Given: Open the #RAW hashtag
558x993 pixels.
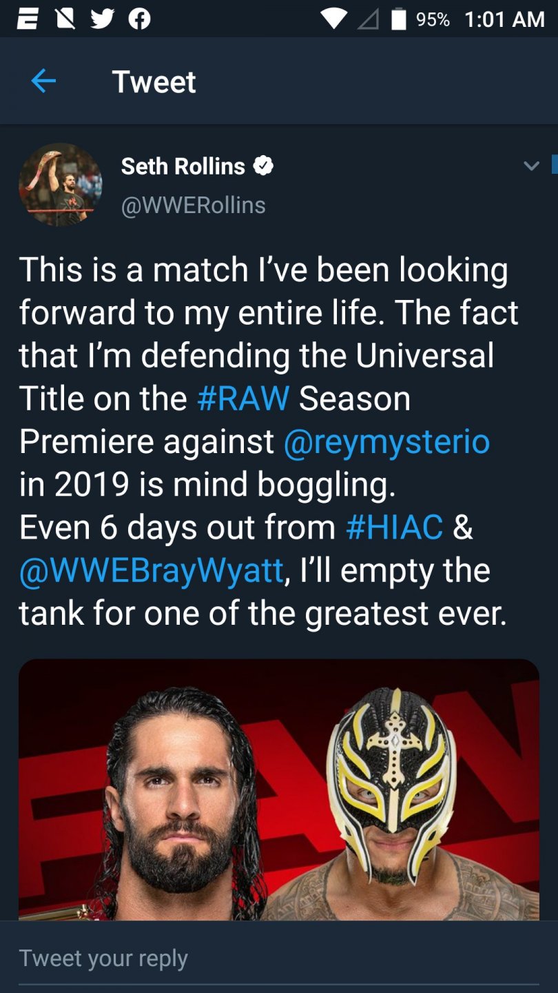Looking at the screenshot, I should click(x=243, y=399).
